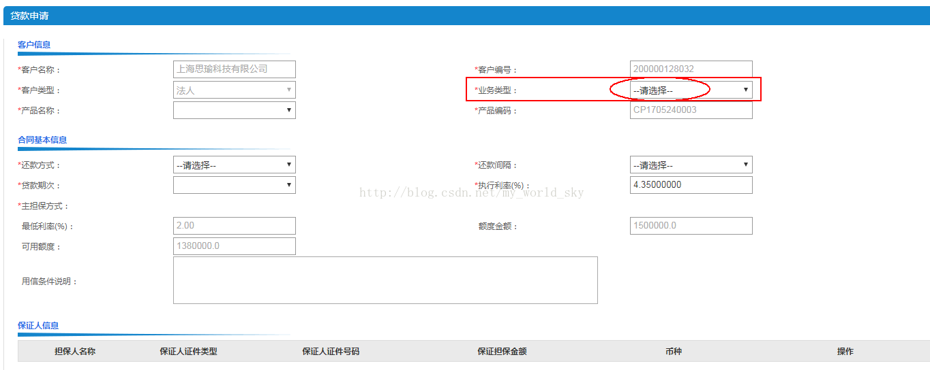Screen dimensions: 930x370
Task: Open the 业务类型 dropdown
Action: [x=691, y=90]
